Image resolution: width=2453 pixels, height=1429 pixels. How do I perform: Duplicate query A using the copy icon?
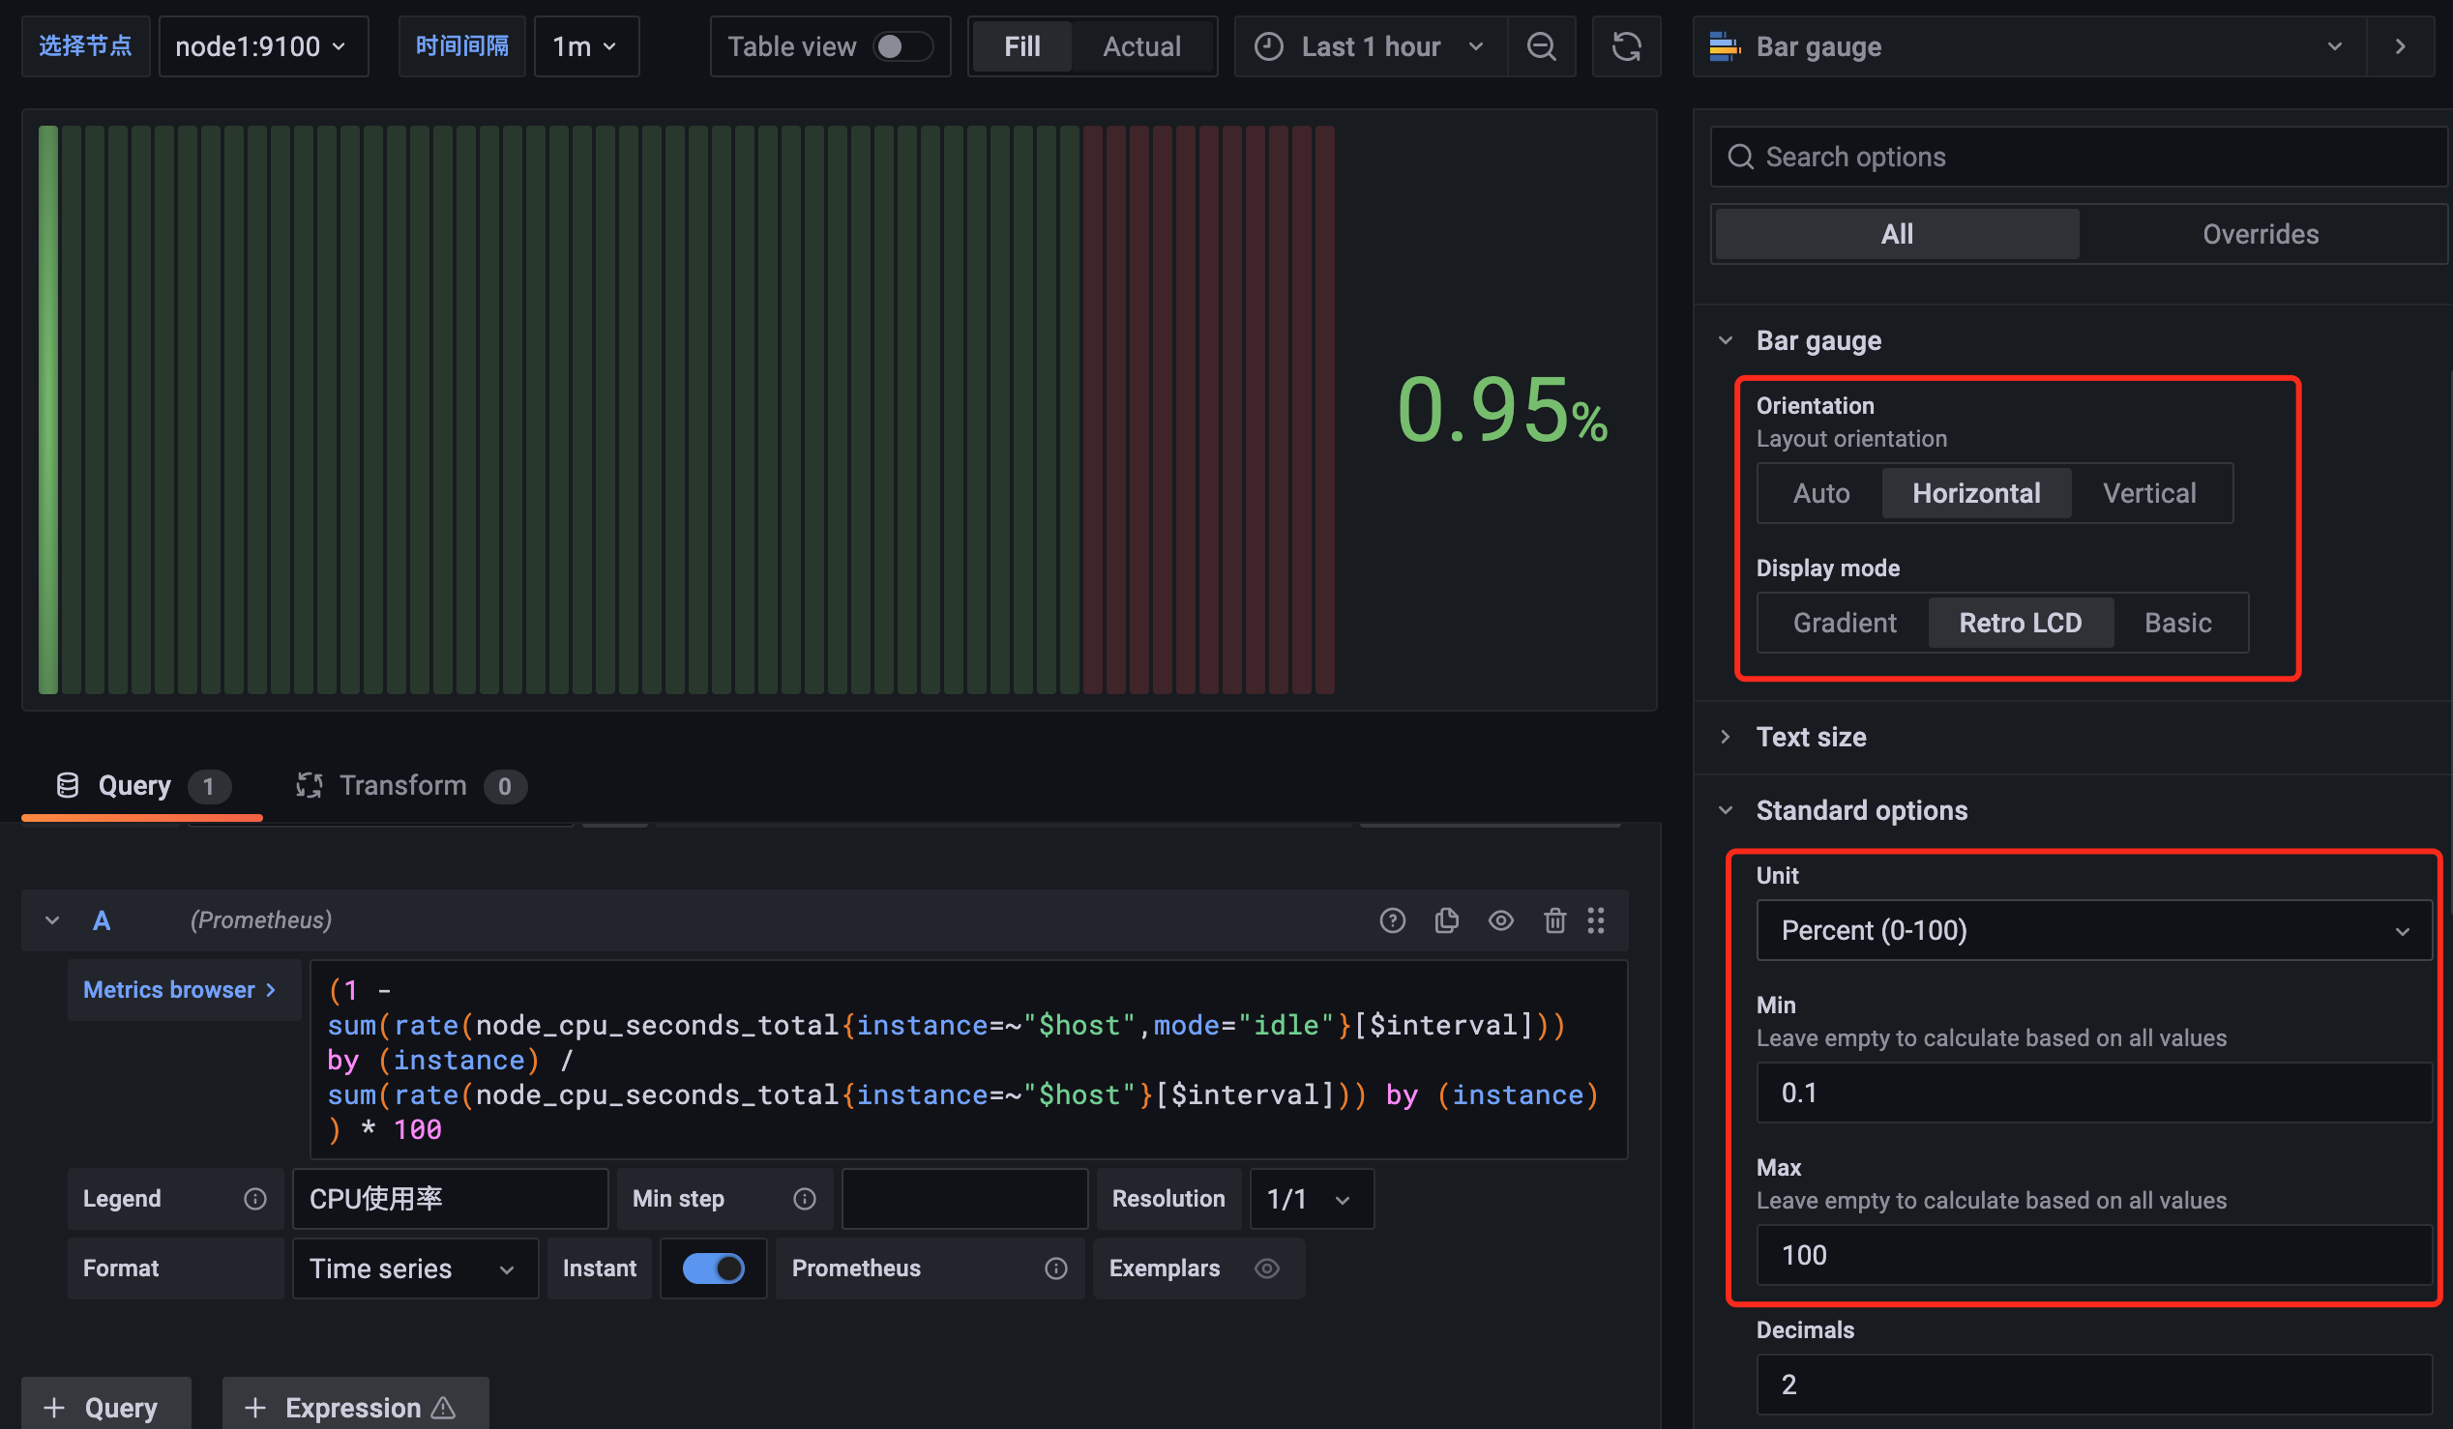tap(1447, 920)
